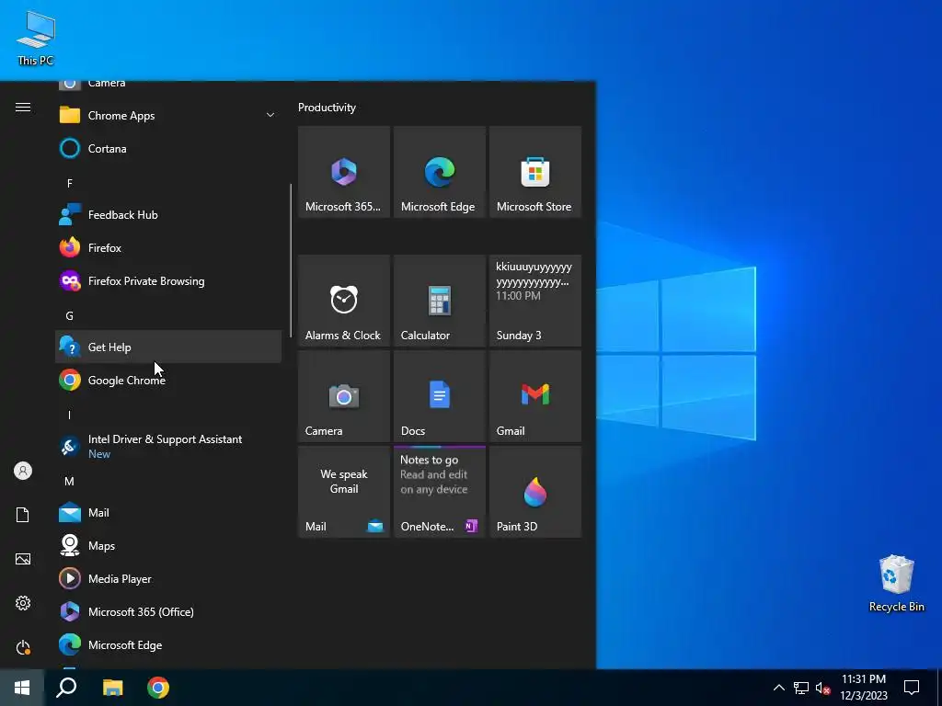Click the letter M section header
Viewport: 942px width, 706px height.
70,481
